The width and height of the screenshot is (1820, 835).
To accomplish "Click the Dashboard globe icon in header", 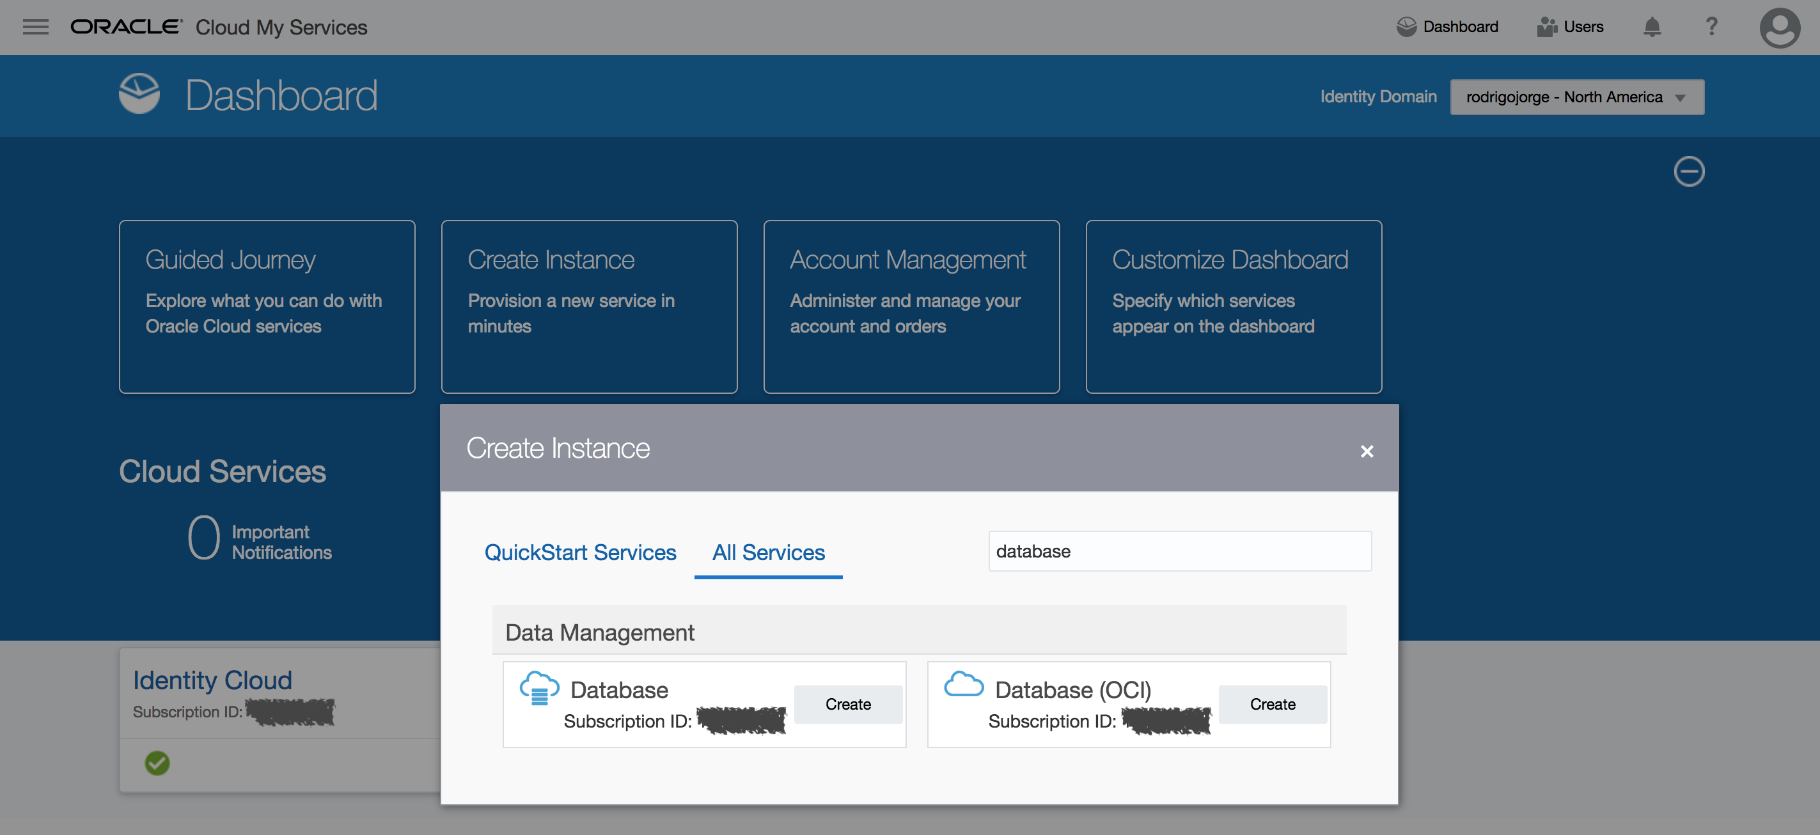I will [x=1407, y=27].
